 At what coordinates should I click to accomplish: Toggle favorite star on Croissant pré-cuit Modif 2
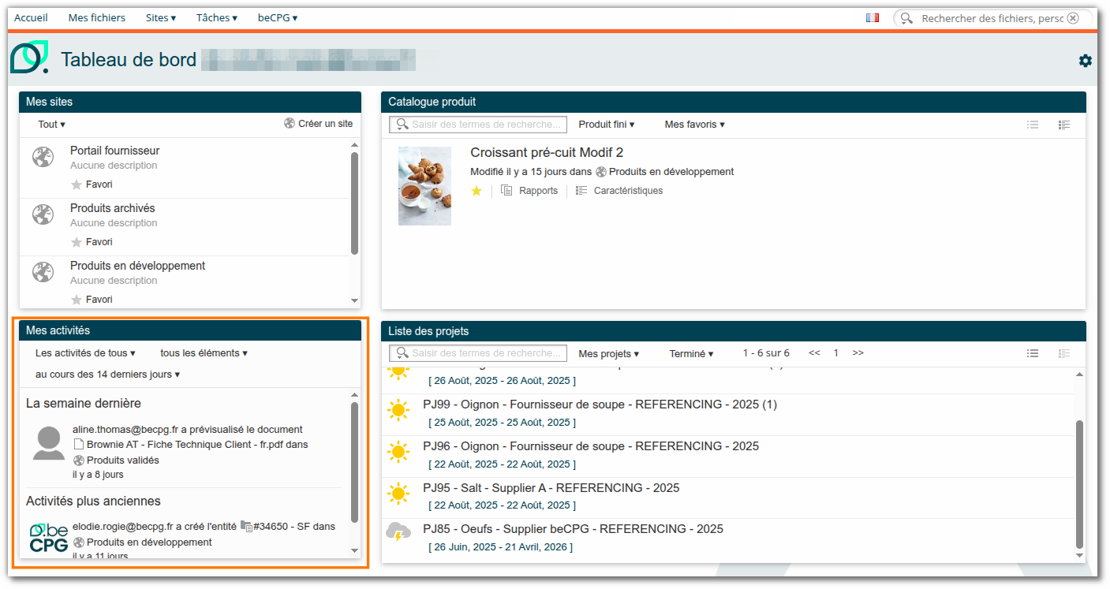[477, 191]
